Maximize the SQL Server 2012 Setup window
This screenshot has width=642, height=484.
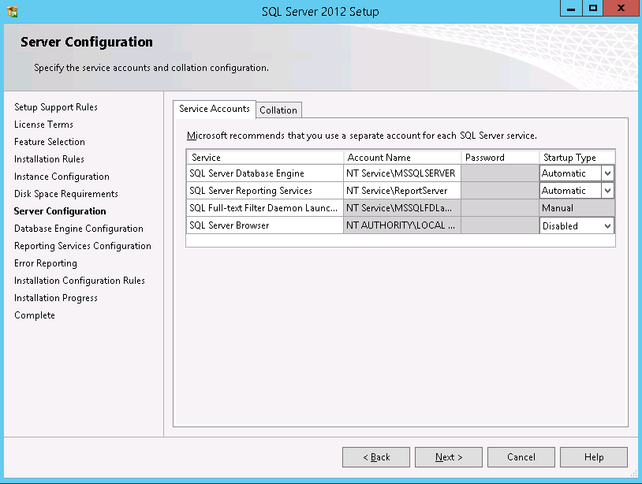(593, 8)
